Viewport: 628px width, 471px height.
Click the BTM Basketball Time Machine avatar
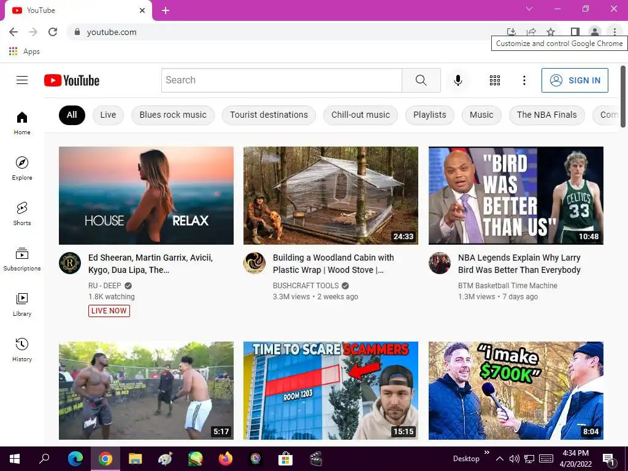[439, 263]
